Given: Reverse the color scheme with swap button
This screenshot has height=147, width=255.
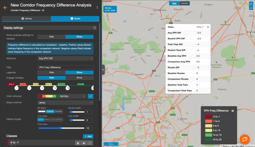Looking at the screenshot, I should click(x=91, y=96).
